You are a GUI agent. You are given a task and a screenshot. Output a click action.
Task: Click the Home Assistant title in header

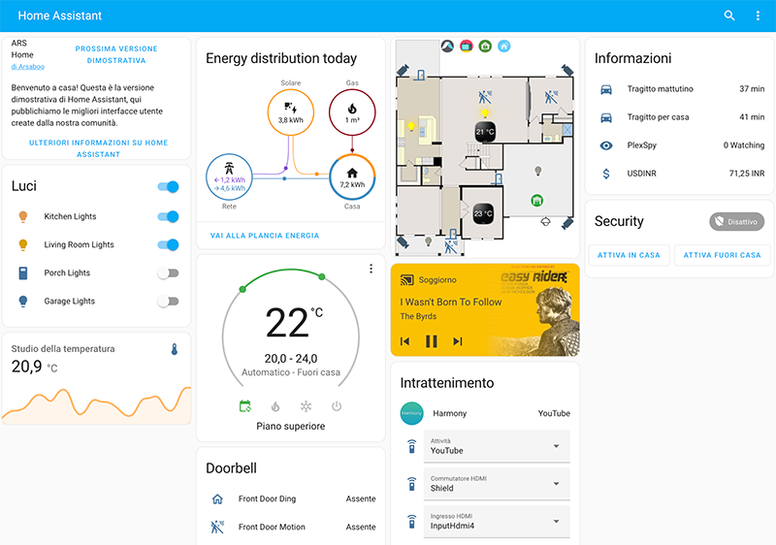tap(60, 16)
